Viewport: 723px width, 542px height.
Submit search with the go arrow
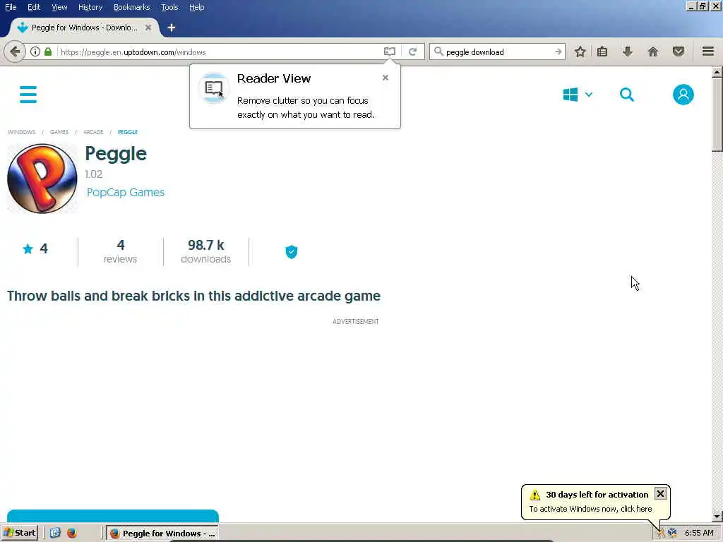point(558,52)
